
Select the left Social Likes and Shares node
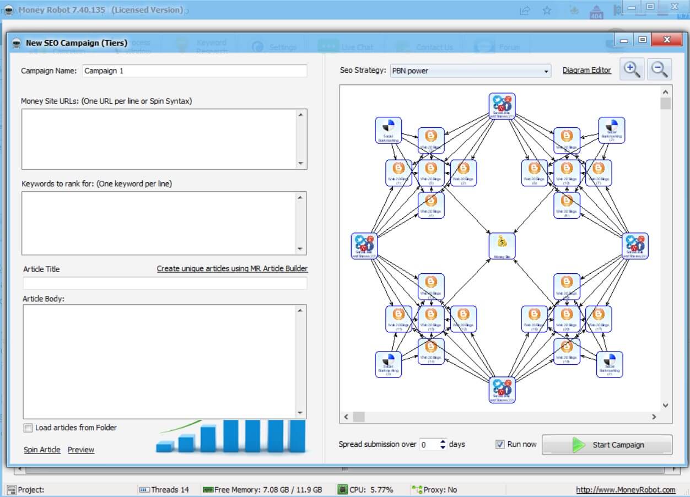click(364, 246)
